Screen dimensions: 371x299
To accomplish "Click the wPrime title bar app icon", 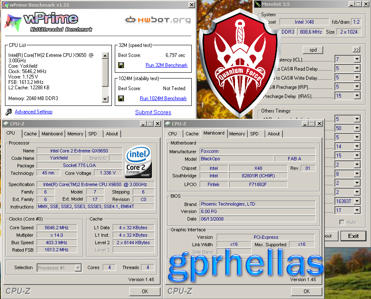I will 6,5.
